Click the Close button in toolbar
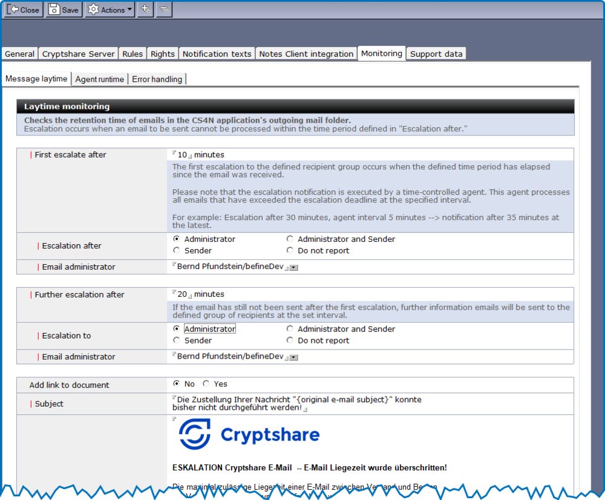The image size is (605, 500). 24,10
